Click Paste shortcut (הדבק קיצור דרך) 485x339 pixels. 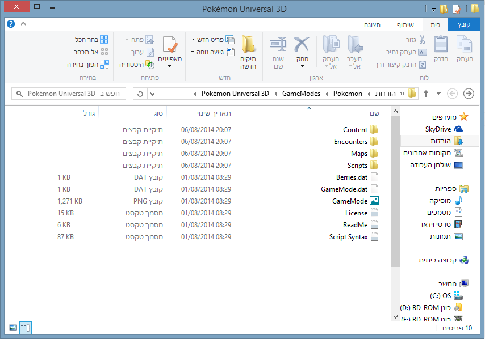tap(400, 65)
